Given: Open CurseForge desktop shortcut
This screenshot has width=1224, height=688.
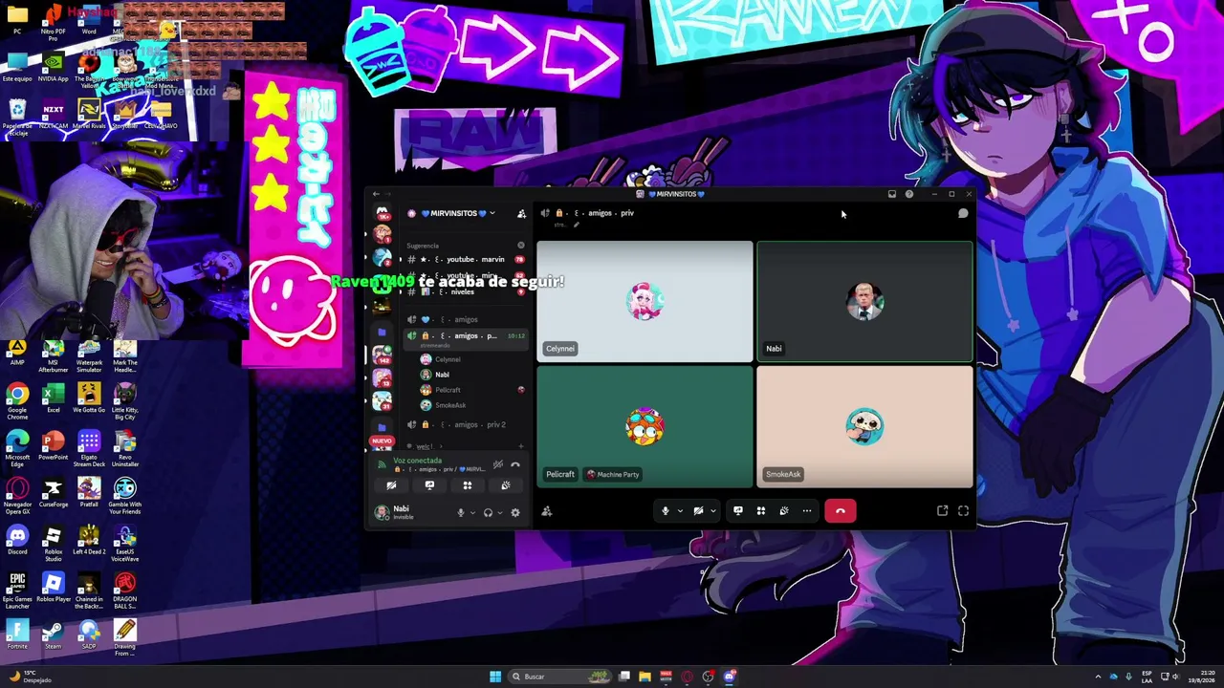Looking at the screenshot, I should click(x=53, y=495).
